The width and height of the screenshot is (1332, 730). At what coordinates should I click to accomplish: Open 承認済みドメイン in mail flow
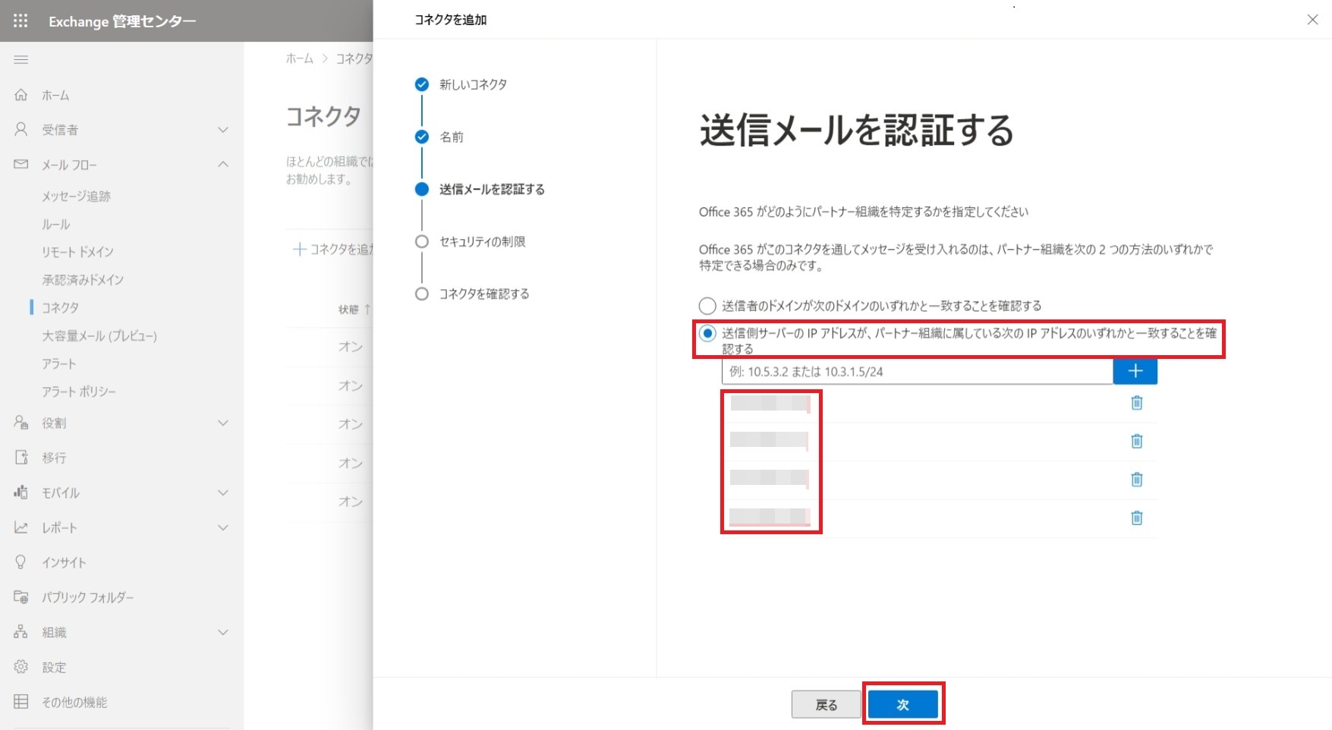[x=83, y=280]
